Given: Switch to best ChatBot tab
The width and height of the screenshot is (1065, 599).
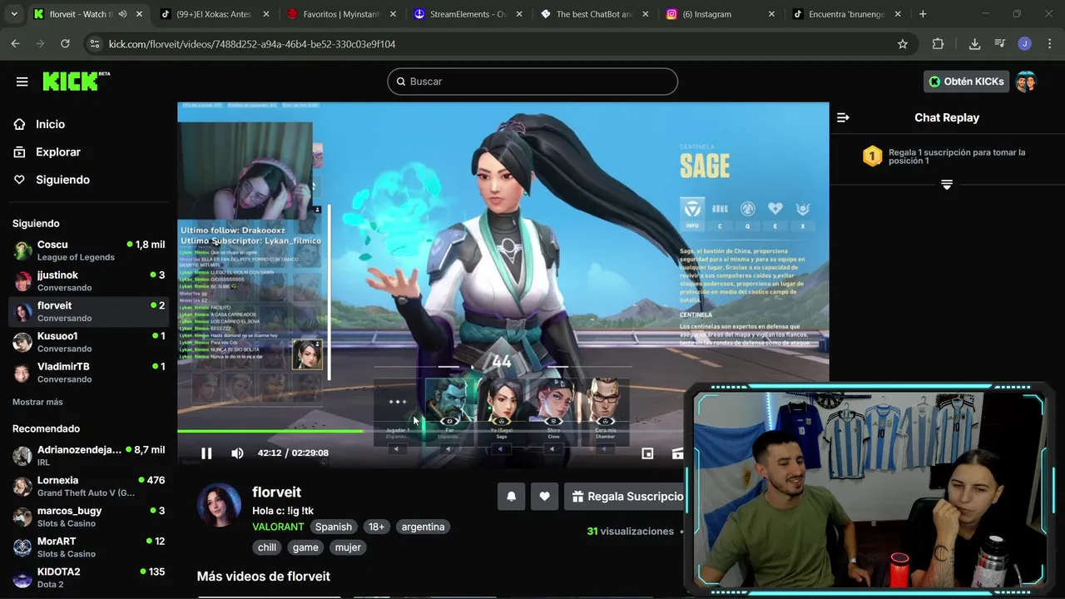Looking at the screenshot, I should pyautogui.click(x=592, y=14).
